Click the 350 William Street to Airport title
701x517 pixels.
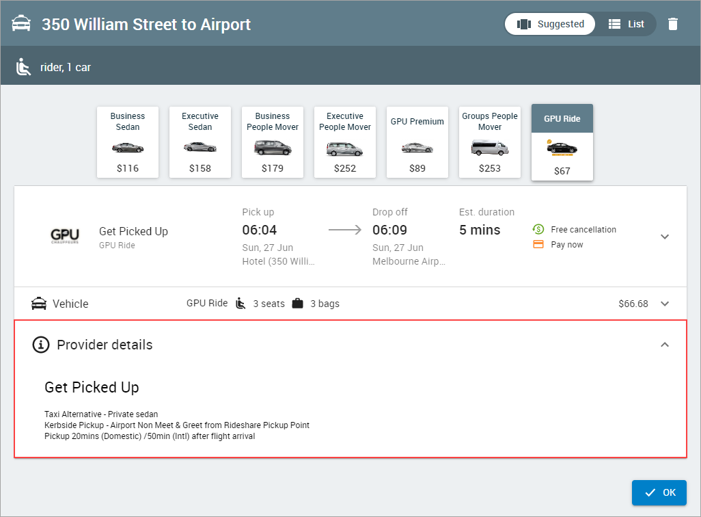coord(146,25)
